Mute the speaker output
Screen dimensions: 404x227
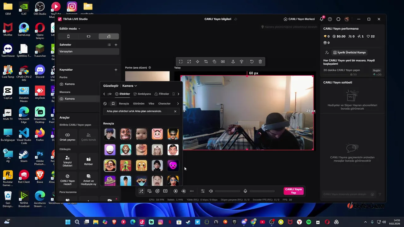click(211, 191)
